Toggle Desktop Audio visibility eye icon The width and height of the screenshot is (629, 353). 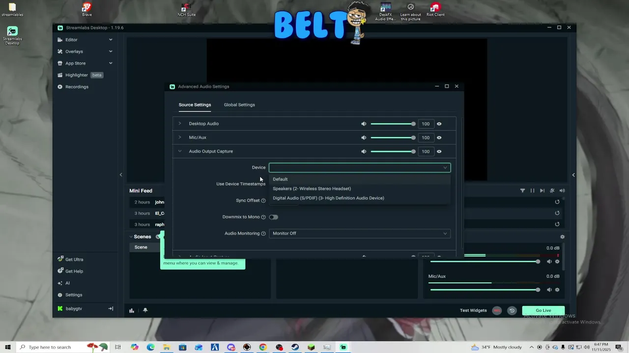point(439,124)
